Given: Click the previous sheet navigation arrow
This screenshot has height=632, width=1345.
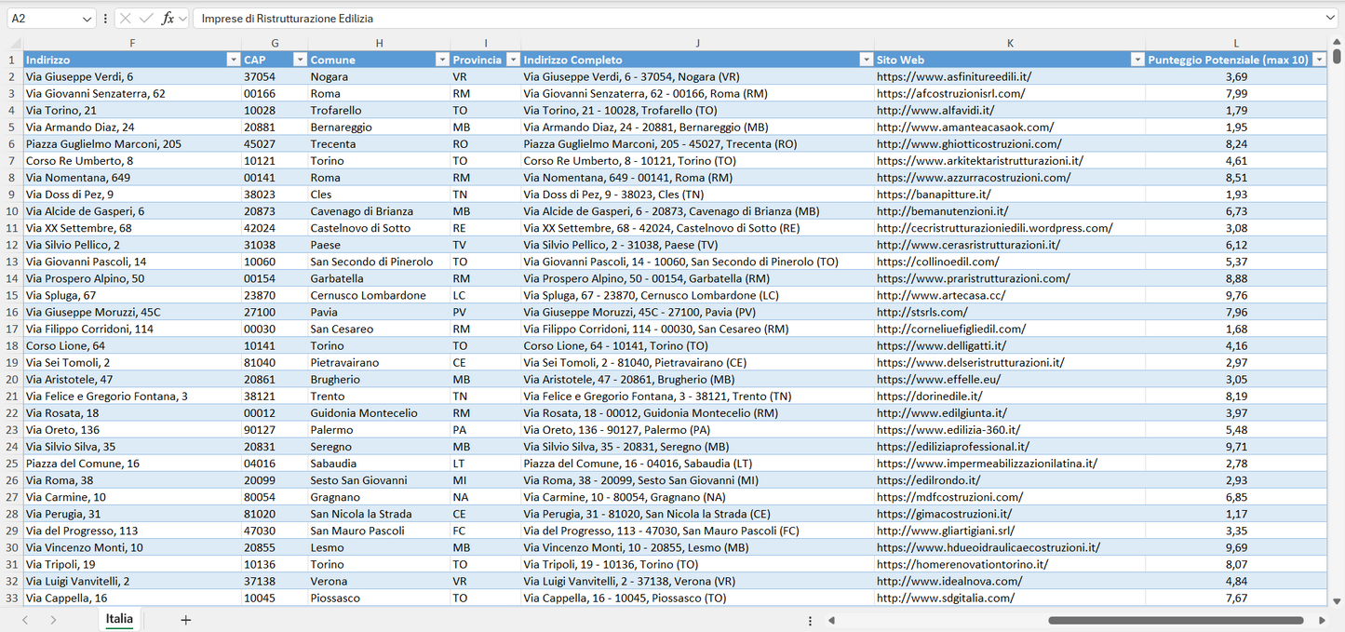Looking at the screenshot, I should (x=25, y=619).
